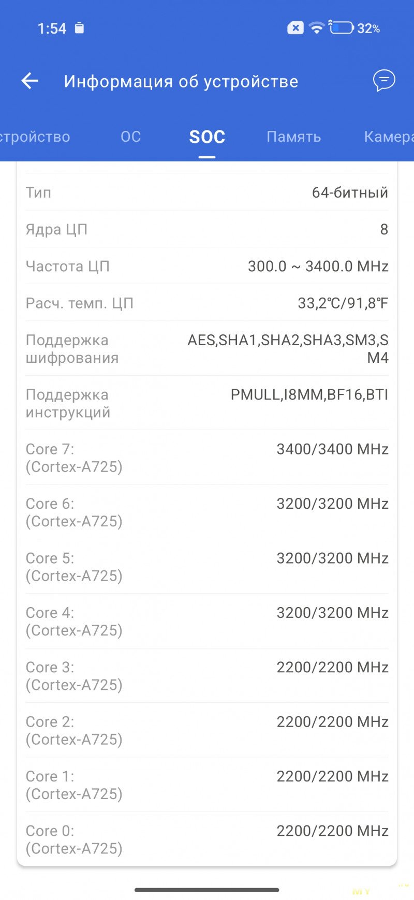
Task: Tap the X notification icon in status bar
Action: pyautogui.click(x=295, y=28)
